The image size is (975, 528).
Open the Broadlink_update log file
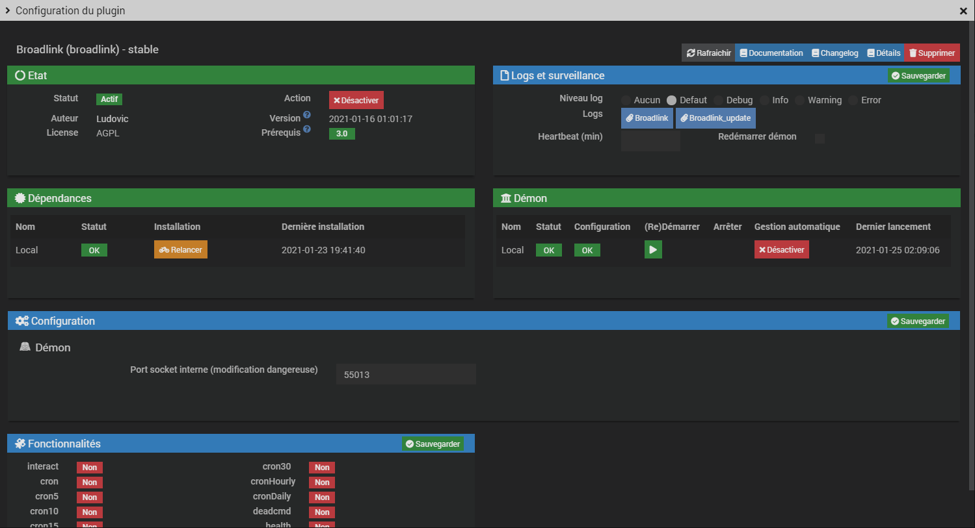(x=715, y=118)
